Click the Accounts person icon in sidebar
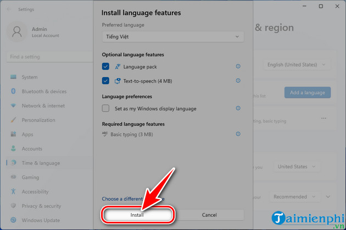Screen dimensions: 346x230 point(13,149)
